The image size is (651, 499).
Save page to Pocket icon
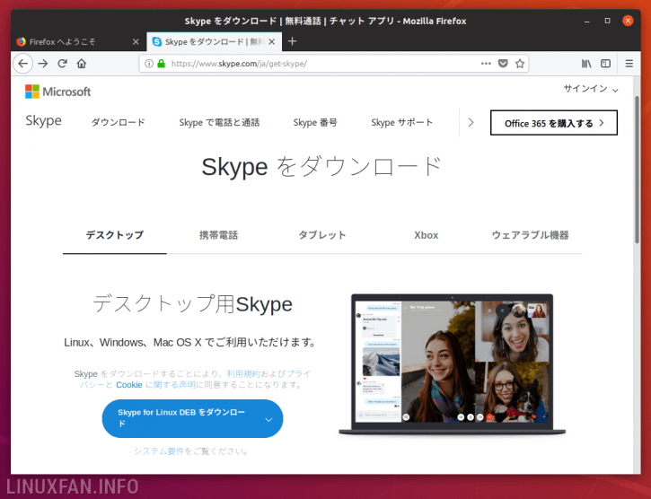coord(503,64)
